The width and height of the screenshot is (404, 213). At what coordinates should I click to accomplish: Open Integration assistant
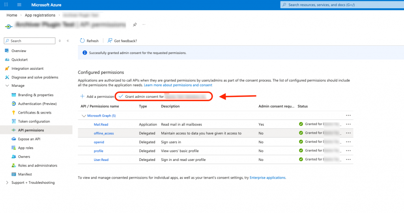coord(27,69)
